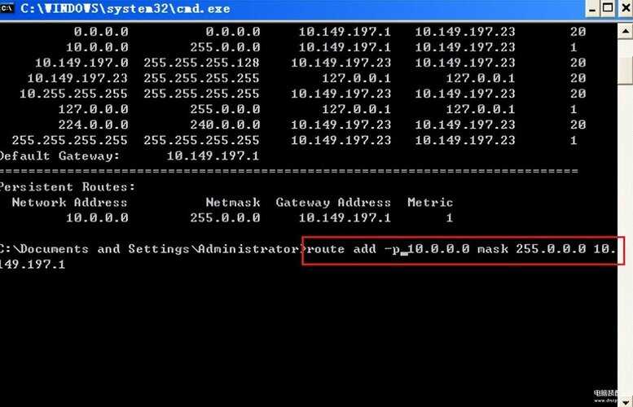Click the cmd.exe system menu icon
This screenshot has width=633, height=407.
pos(7,8)
